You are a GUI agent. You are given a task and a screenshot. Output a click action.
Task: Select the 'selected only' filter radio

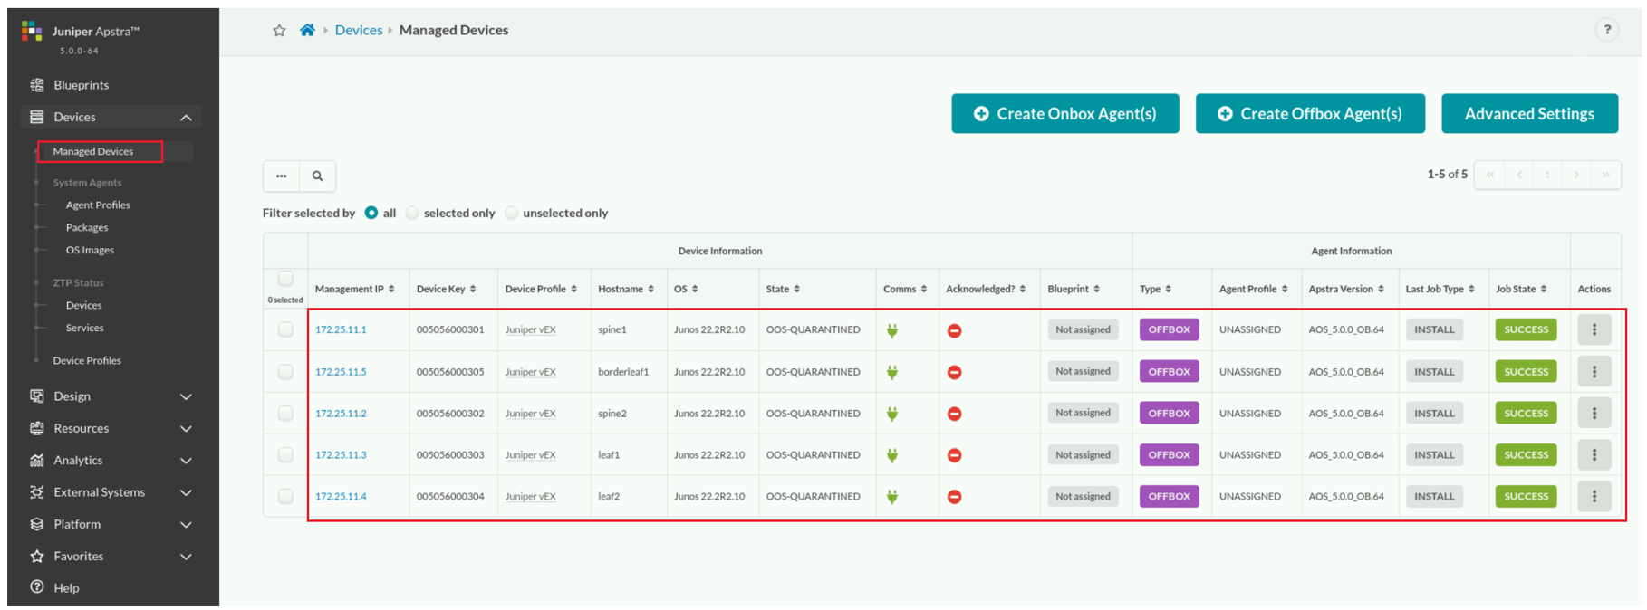[412, 213]
